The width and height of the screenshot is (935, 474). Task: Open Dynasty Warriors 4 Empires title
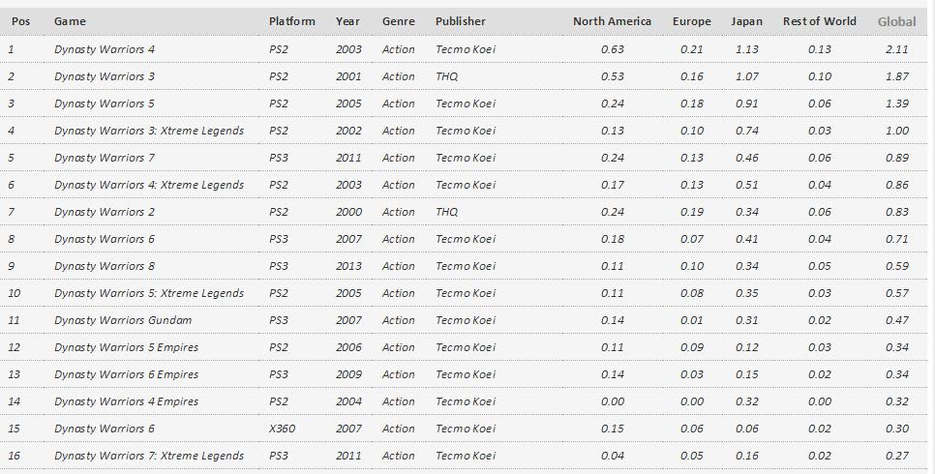pos(127,401)
